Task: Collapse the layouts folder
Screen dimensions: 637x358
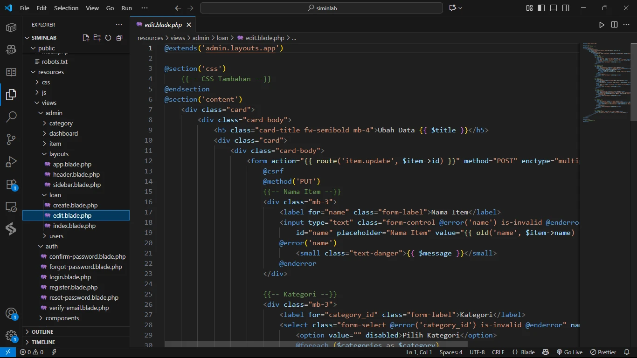Action: [59, 154]
